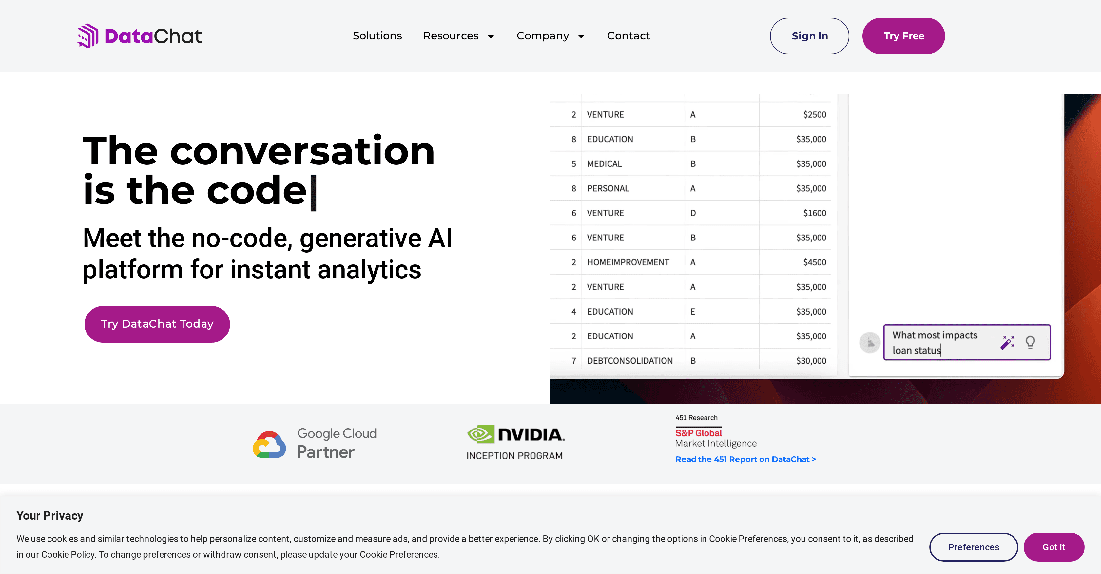Click the Google Cloud Partner logo
Viewport: 1101px width, 574px height.
tap(315, 444)
